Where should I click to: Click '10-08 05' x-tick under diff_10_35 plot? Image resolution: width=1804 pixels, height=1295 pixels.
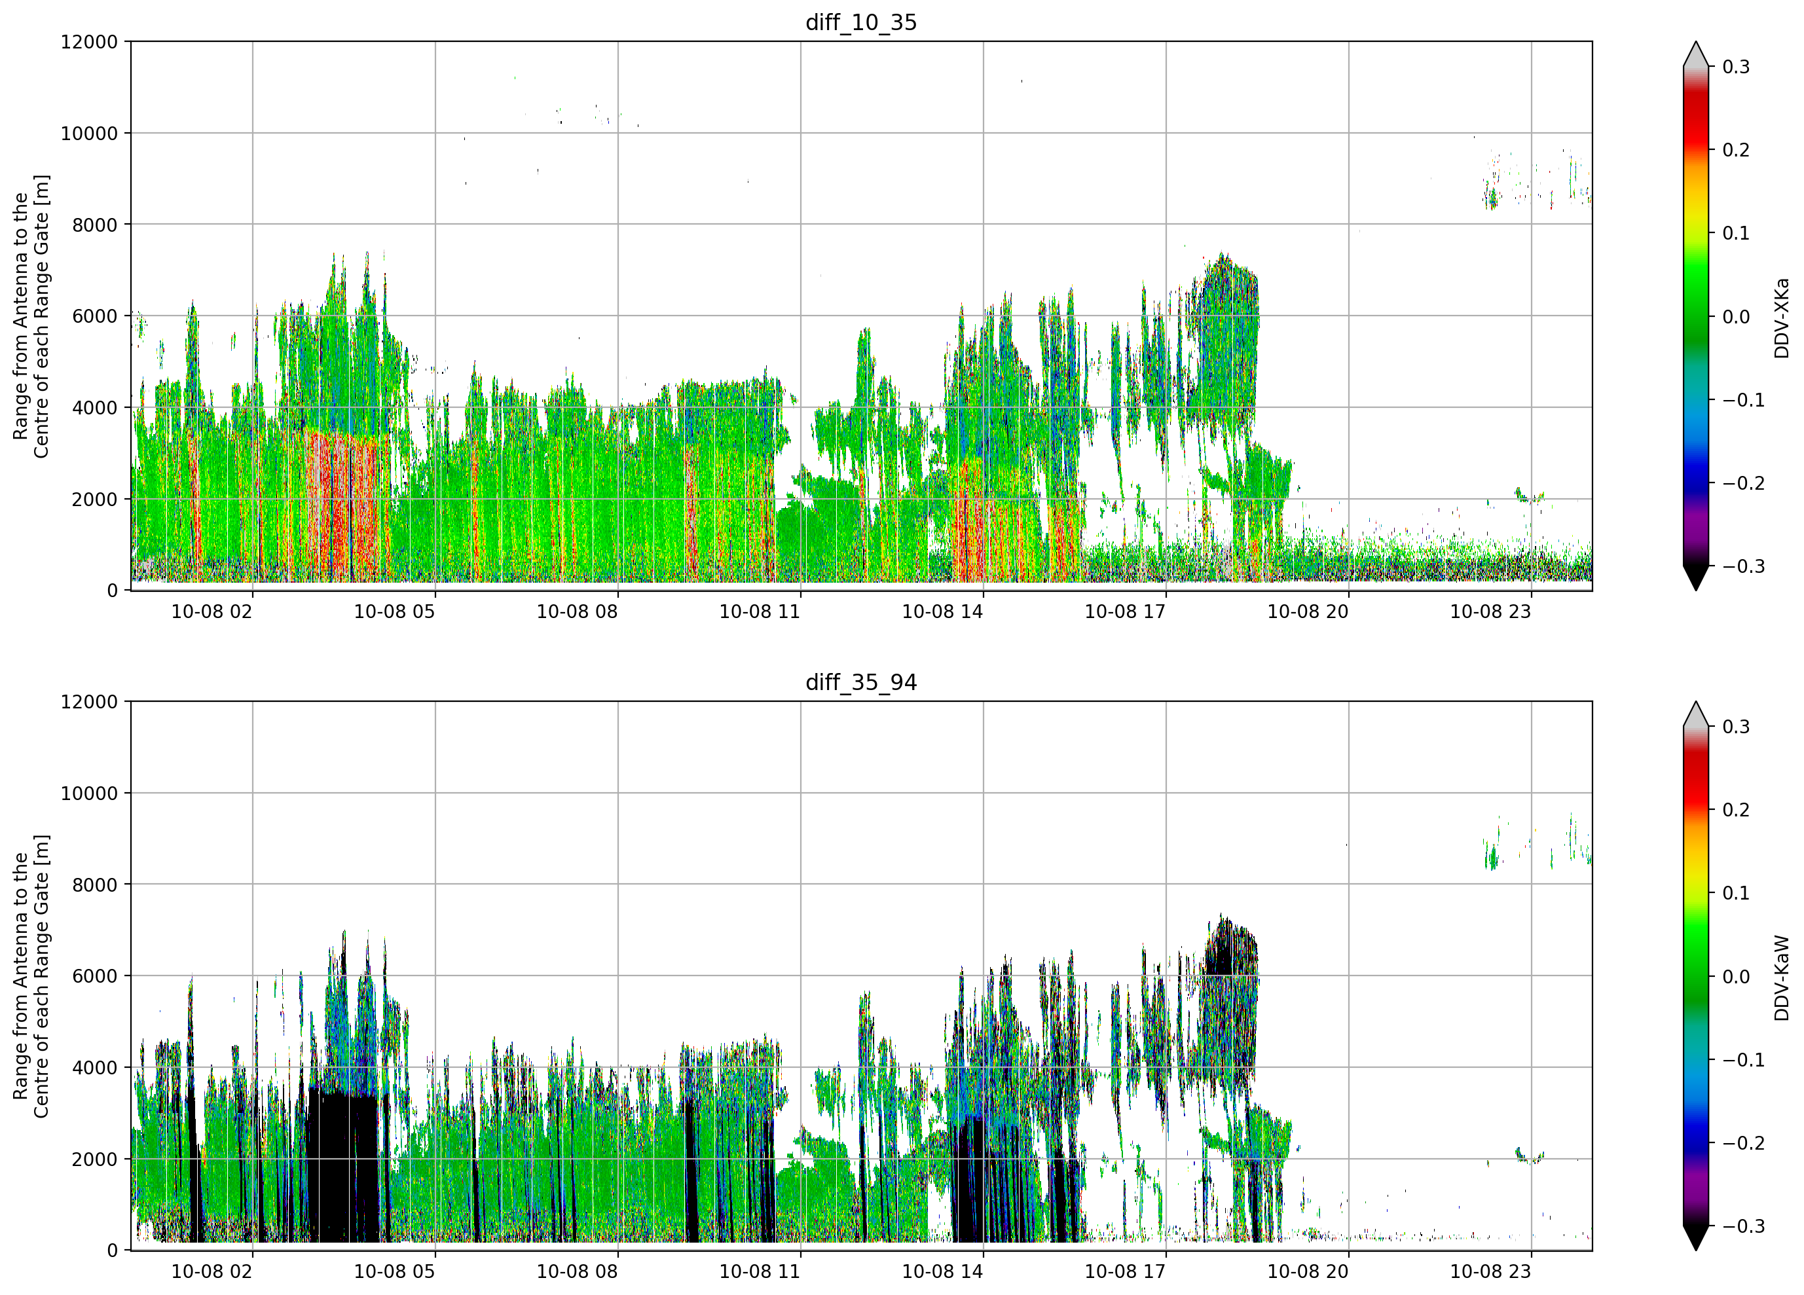[x=395, y=611]
